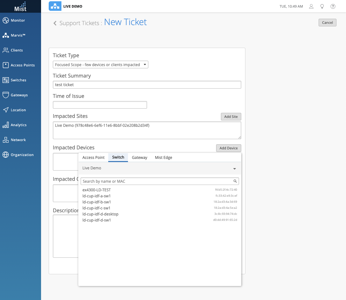Open Analytics icon in sidebar

point(6,125)
